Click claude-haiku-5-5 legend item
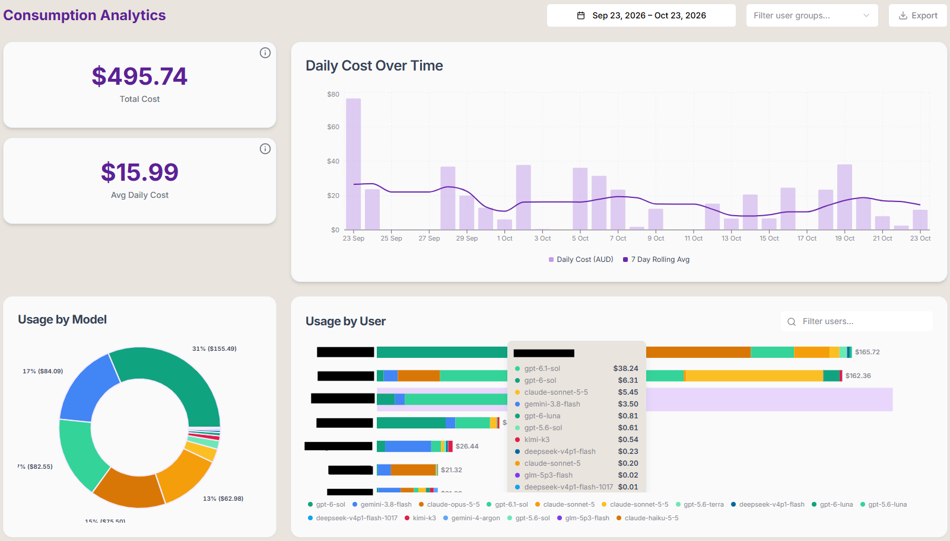This screenshot has height=541, width=950. (x=647, y=518)
